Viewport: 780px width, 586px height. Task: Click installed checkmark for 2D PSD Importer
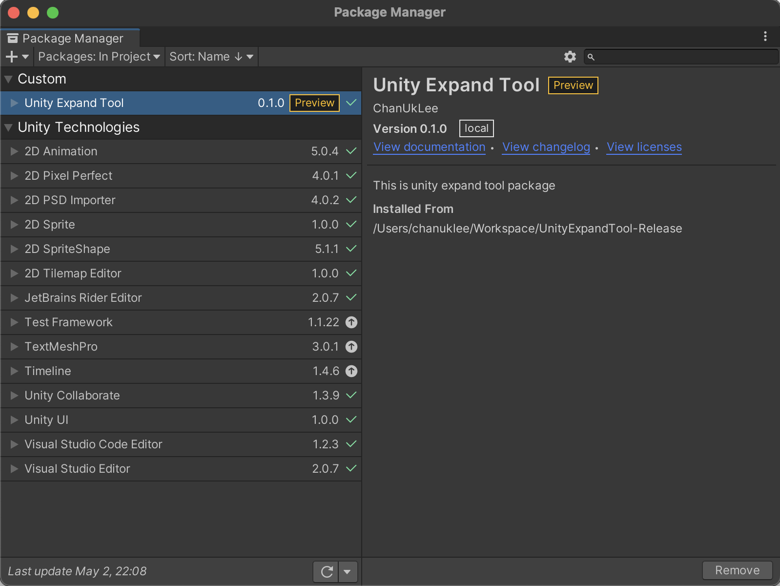pos(351,200)
